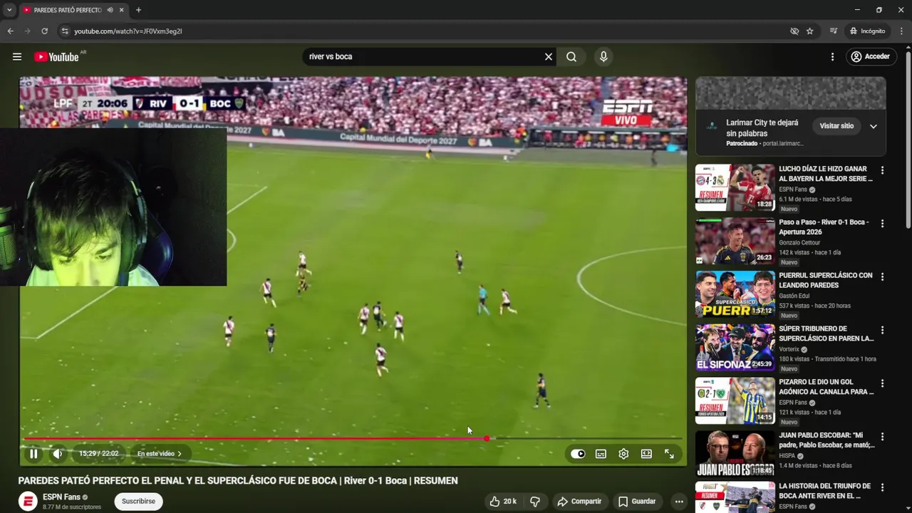
Task: Clear the search box text
Action: (x=549, y=57)
